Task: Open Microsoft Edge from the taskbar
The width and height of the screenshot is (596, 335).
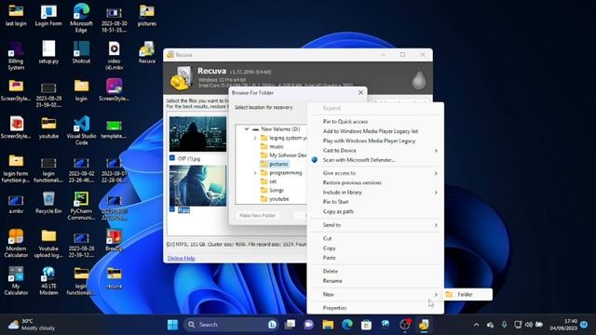Action: pos(347,325)
